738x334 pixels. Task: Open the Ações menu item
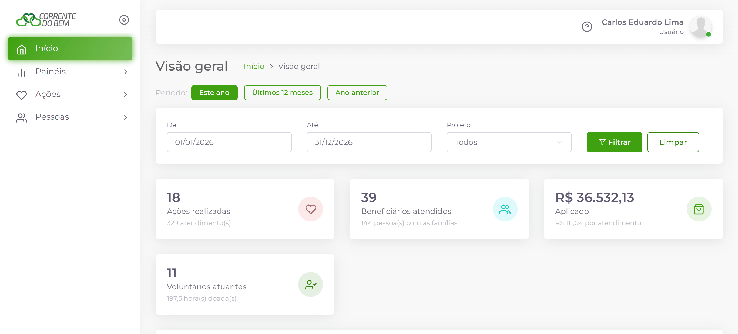70,94
